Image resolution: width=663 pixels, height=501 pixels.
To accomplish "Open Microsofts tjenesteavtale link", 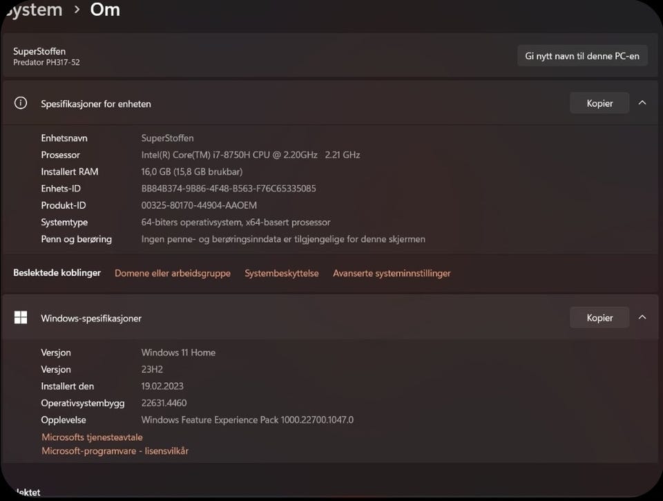I will pyautogui.click(x=92, y=437).
